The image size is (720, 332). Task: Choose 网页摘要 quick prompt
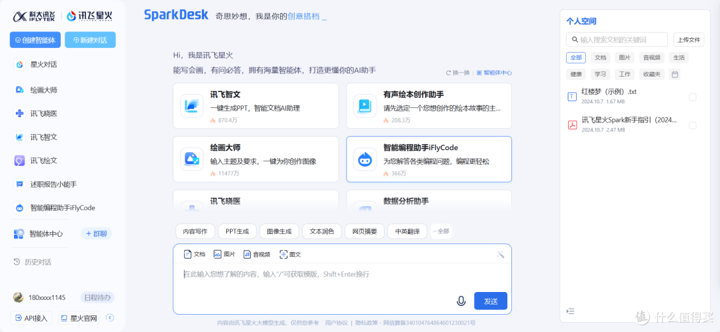click(x=365, y=231)
